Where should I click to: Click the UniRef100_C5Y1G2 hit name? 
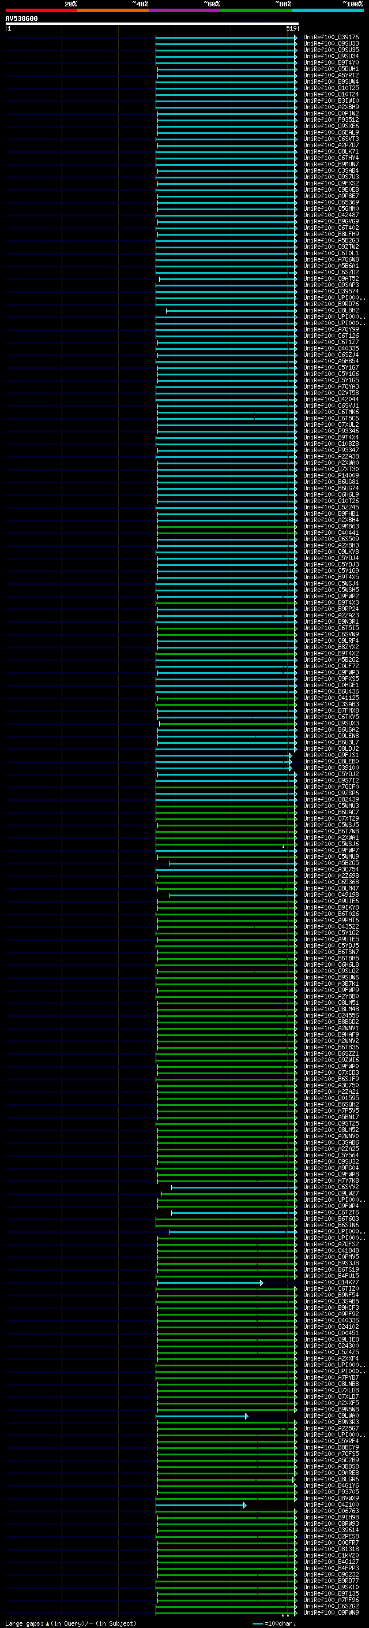tap(331, 933)
